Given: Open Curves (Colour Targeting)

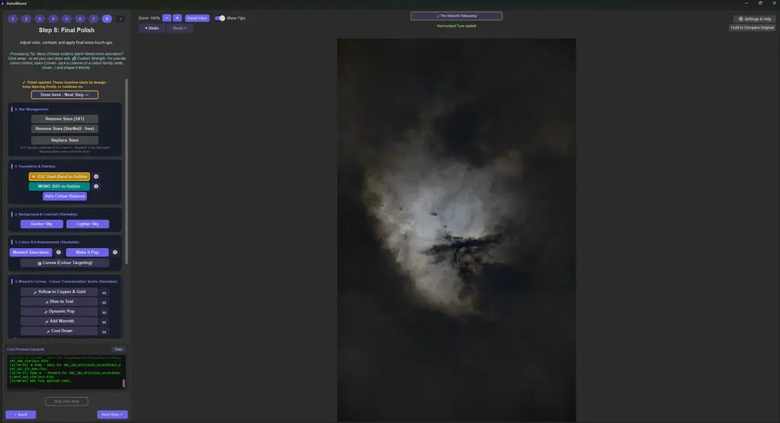Looking at the screenshot, I should click(x=65, y=263).
